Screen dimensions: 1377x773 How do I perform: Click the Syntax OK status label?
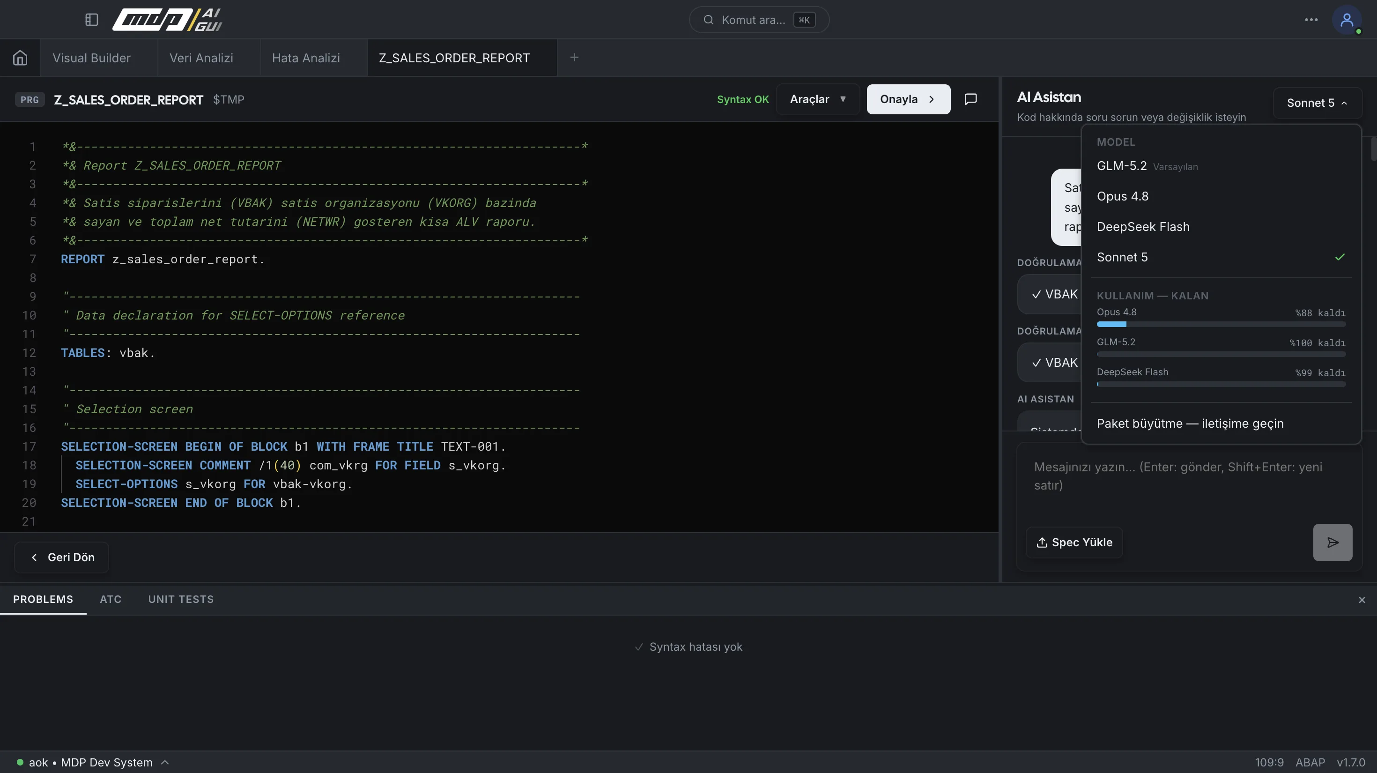(x=742, y=99)
